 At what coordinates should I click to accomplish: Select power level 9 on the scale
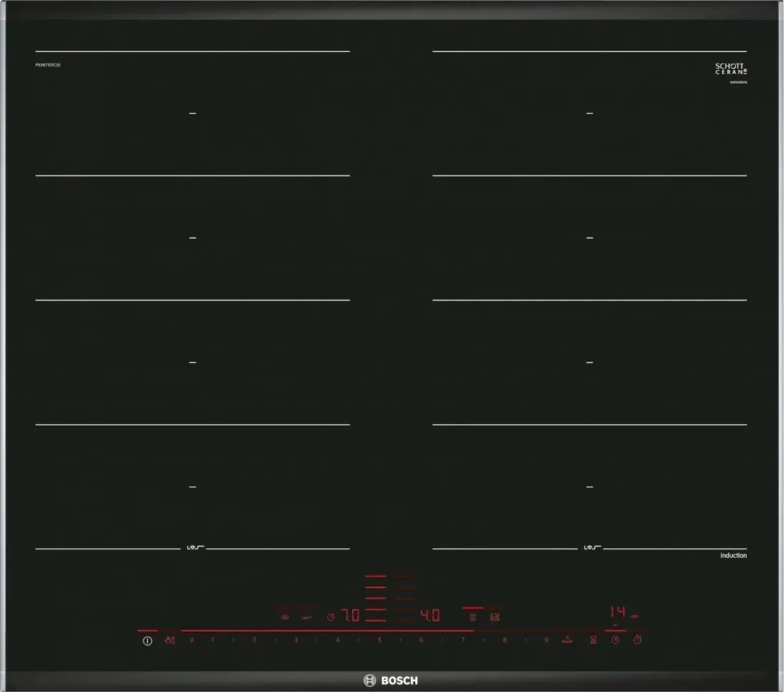tap(547, 640)
